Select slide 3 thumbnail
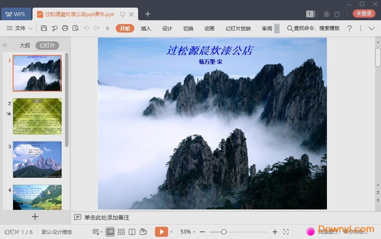Viewport: 381px width, 239px height. (37, 159)
